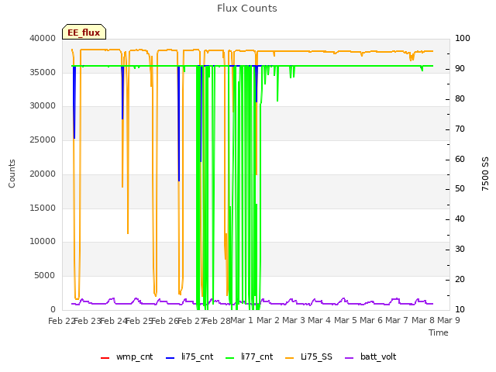
Task: Click the 100 right axis tick
Action: click(x=463, y=38)
